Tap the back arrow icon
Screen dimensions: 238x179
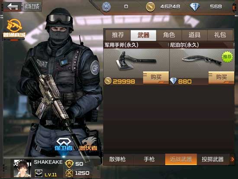coord(13,7)
